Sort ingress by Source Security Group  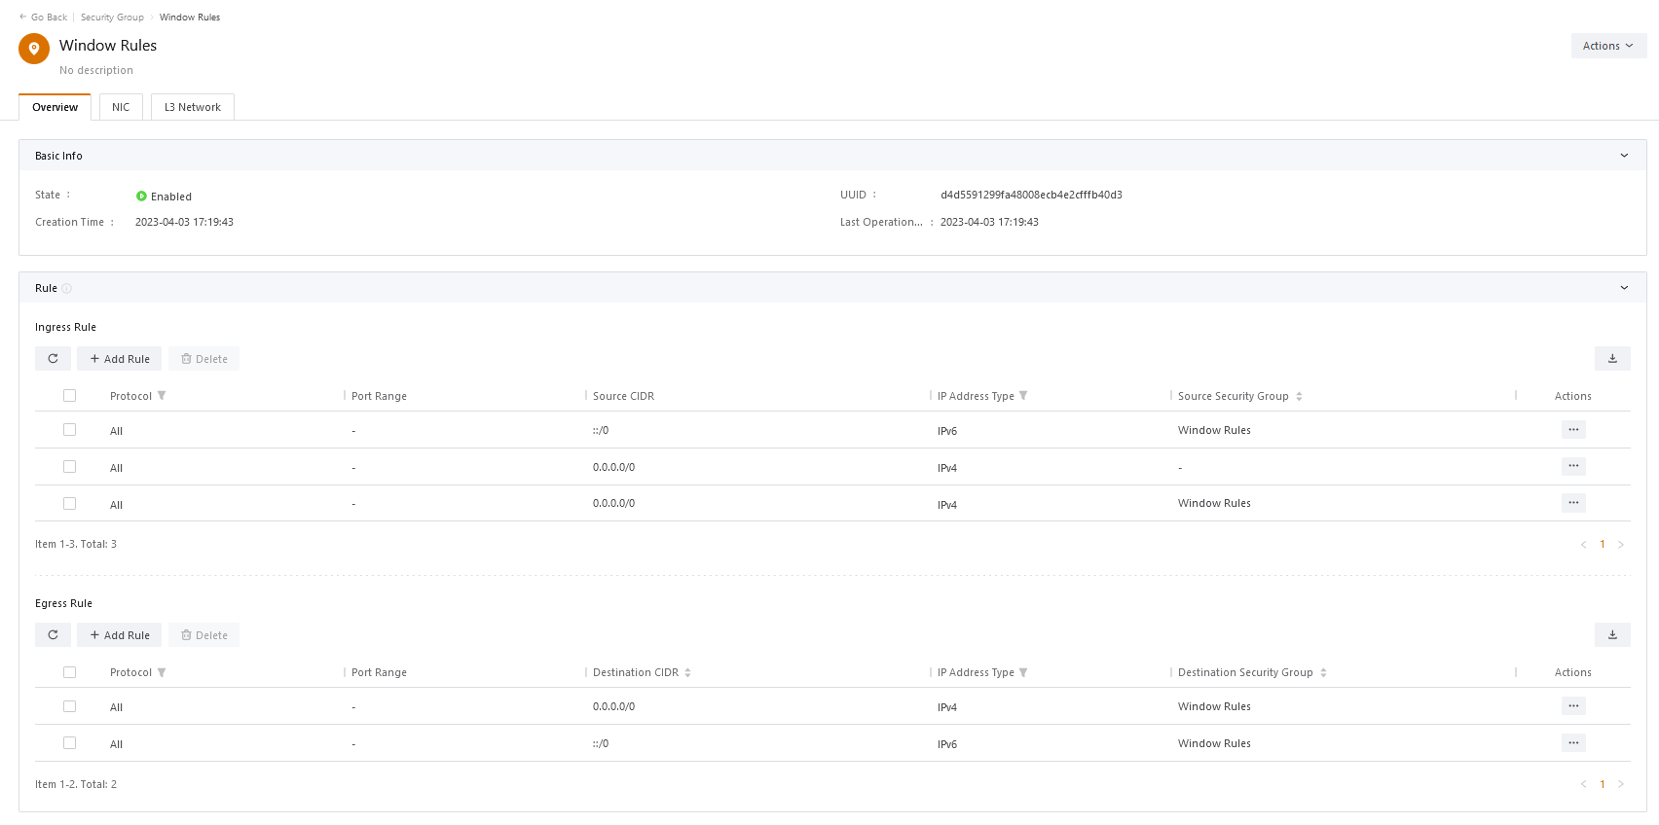coord(1299,396)
